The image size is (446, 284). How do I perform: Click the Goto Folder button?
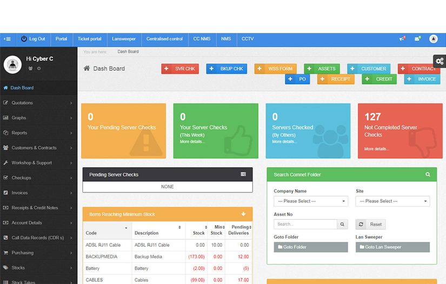pyautogui.click(x=311, y=247)
